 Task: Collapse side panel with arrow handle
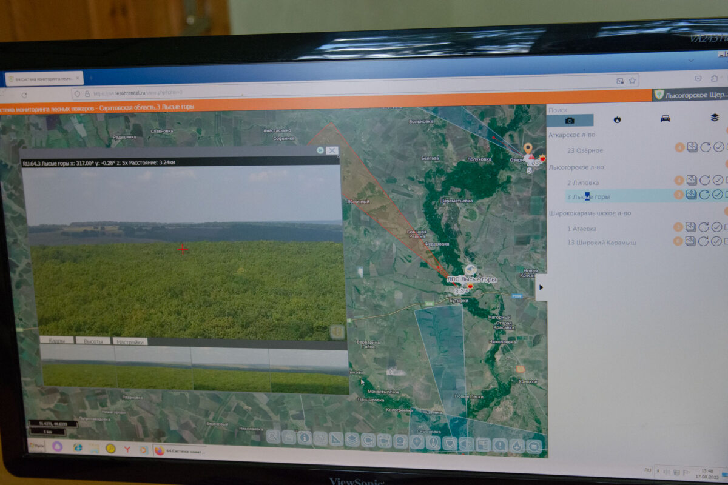point(541,287)
